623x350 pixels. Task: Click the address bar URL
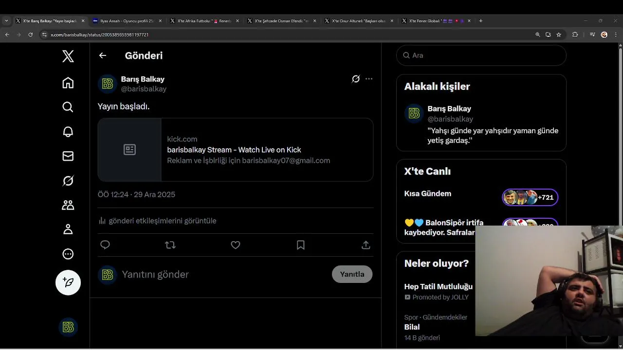click(100, 35)
